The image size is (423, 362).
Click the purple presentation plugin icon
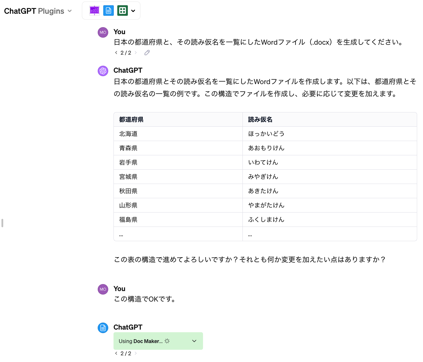pos(94,11)
